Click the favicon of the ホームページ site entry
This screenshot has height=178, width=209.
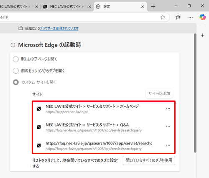pyautogui.click(x=39, y=108)
